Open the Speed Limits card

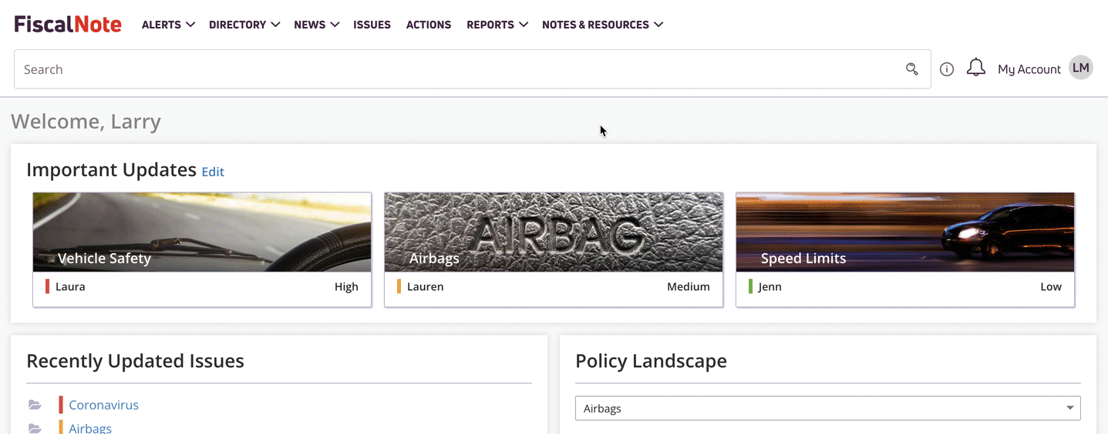pyautogui.click(x=905, y=250)
